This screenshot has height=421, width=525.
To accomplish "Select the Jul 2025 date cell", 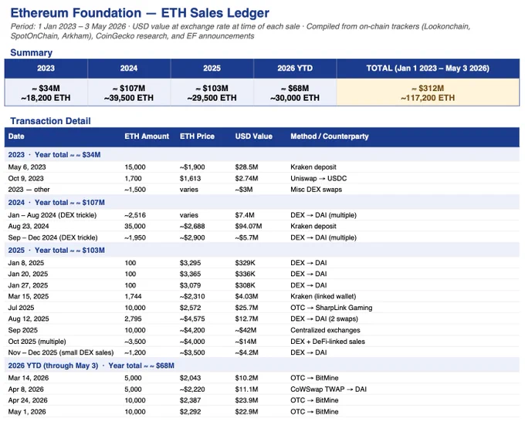I will [21, 308].
